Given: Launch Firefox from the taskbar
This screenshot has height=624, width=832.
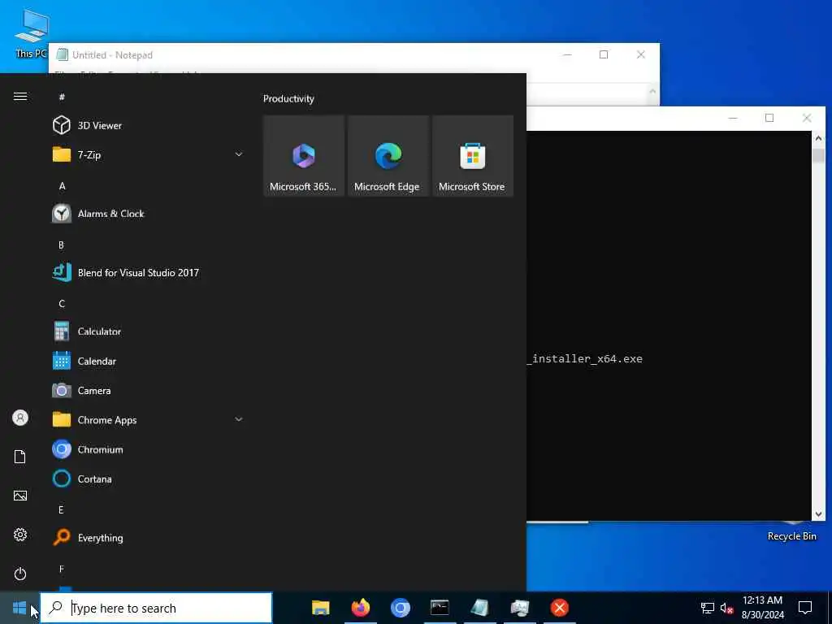Looking at the screenshot, I should (x=361, y=608).
